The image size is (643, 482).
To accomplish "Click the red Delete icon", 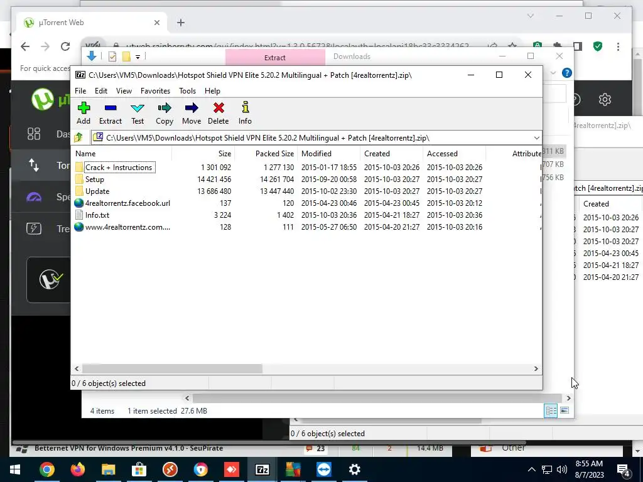I will point(218,113).
